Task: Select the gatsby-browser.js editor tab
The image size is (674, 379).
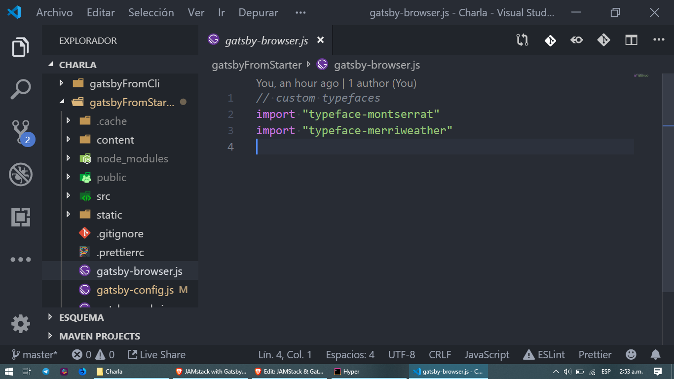Action: [x=265, y=40]
